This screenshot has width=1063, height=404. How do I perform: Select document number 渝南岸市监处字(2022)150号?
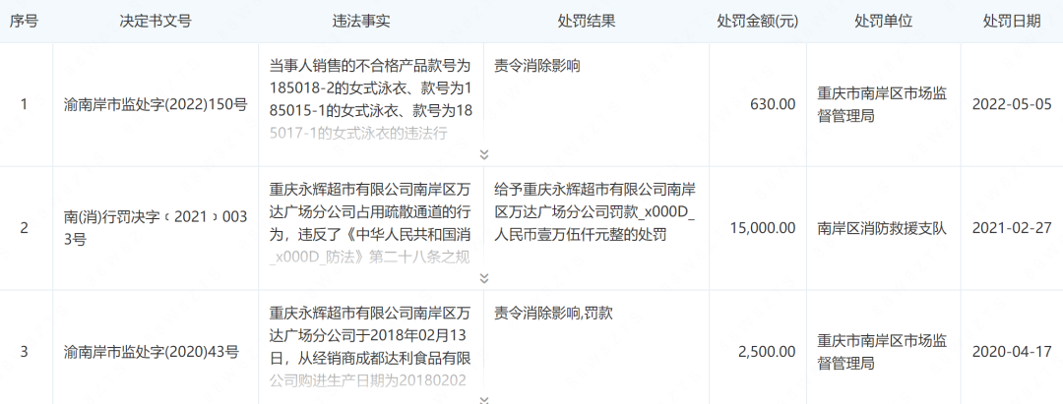[156, 105]
